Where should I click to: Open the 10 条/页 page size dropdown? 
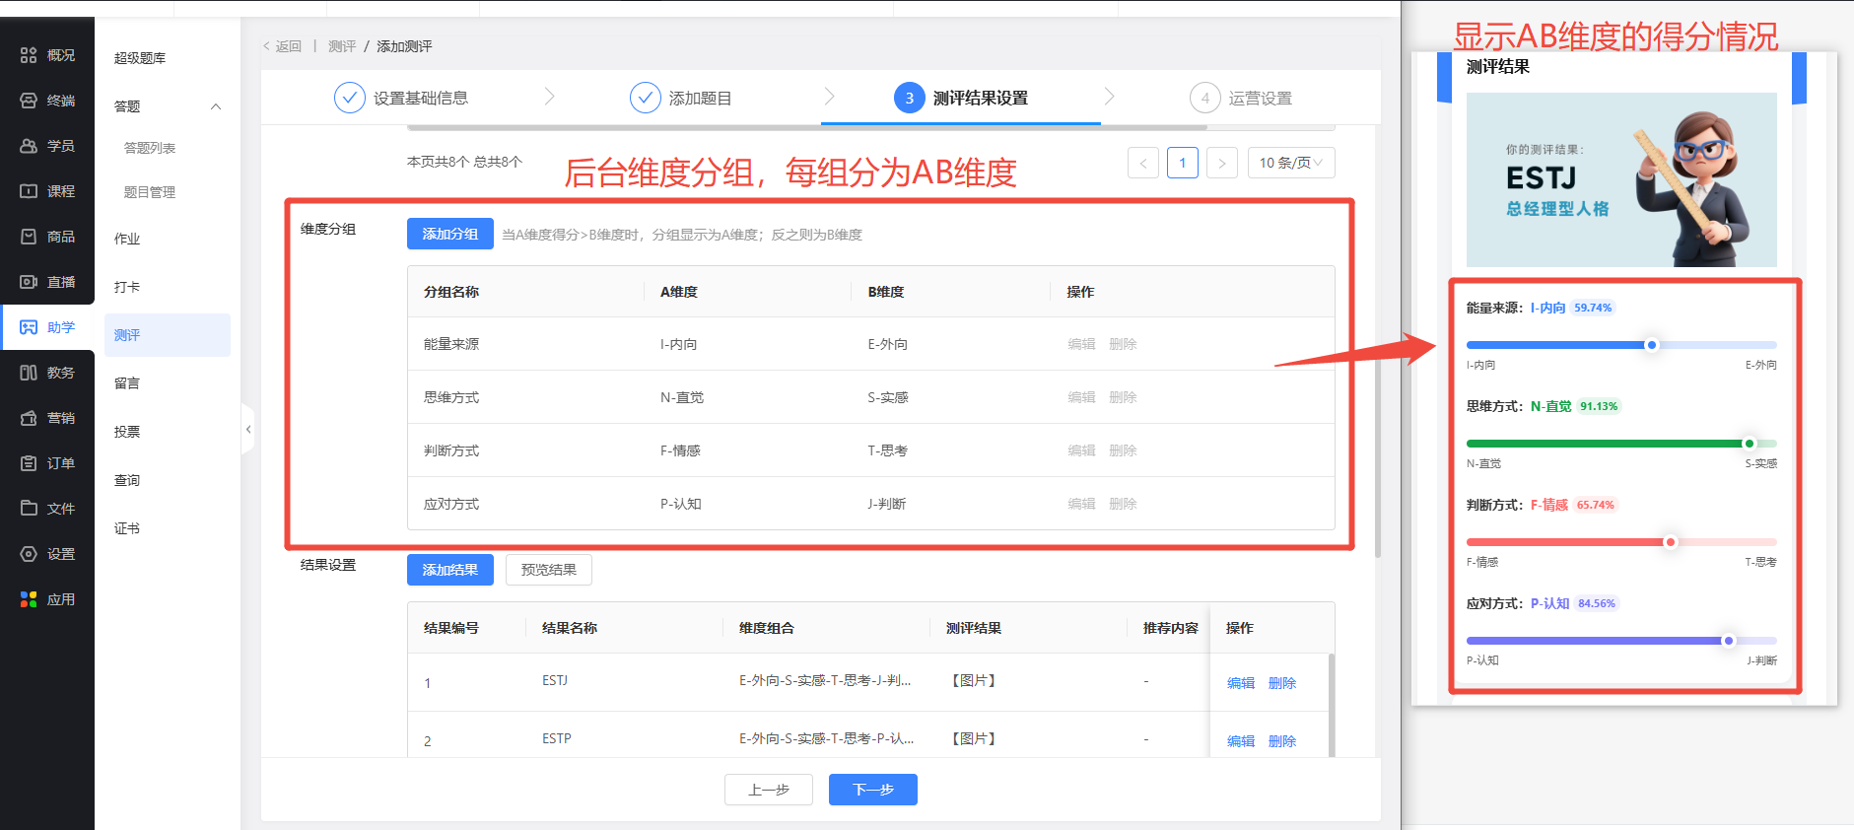(1290, 163)
